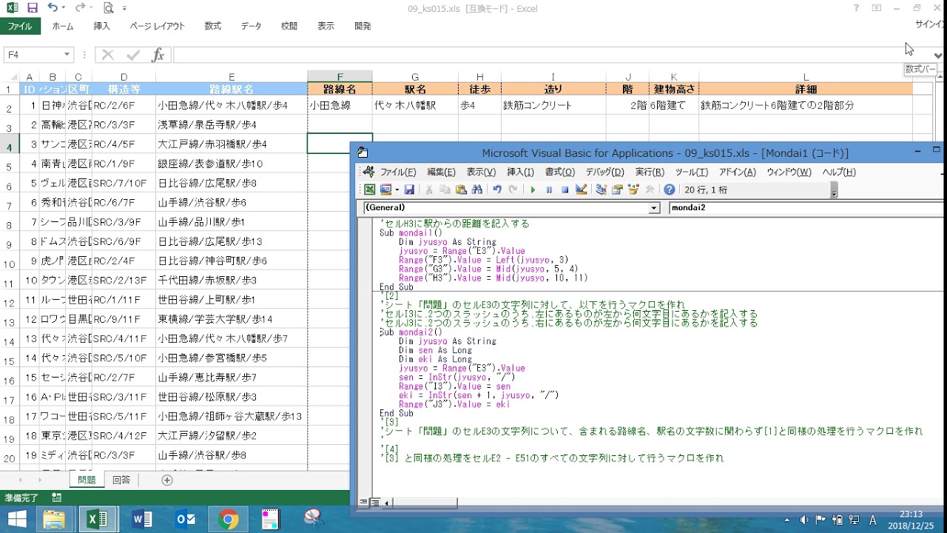This screenshot has width=947, height=533.
Task: Switch to Full Module View toggle
Action: coord(375,503)
